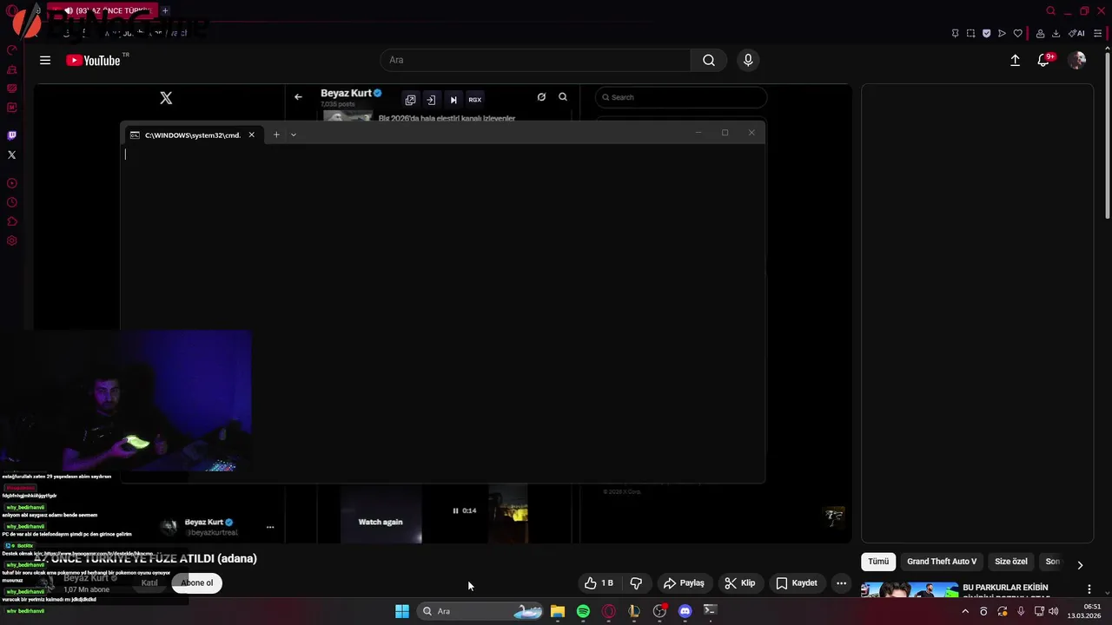Open options menu for BU PARKURLAR video

1089,589
